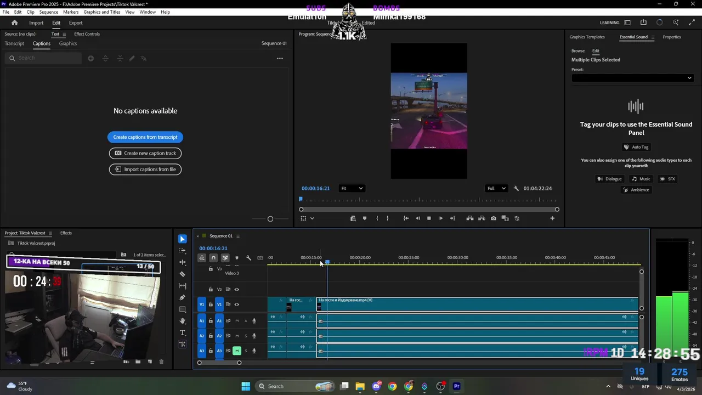Screen dimensions: 702x395
Task: Switch to the Transcript tab
Action: [x=14, y=43]
